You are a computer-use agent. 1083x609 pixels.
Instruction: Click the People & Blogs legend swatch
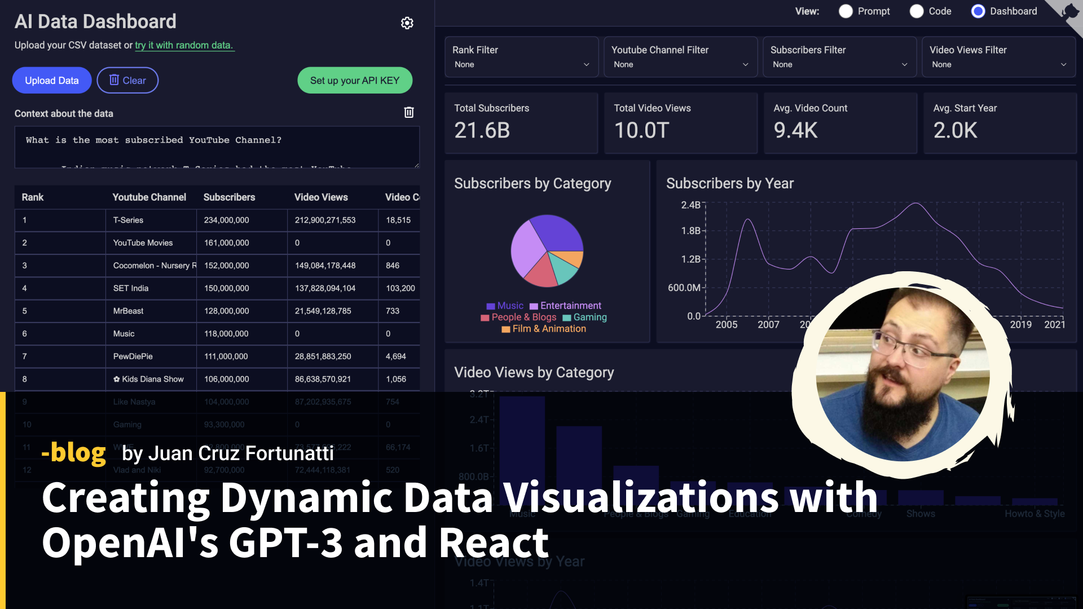pos(485,318)
